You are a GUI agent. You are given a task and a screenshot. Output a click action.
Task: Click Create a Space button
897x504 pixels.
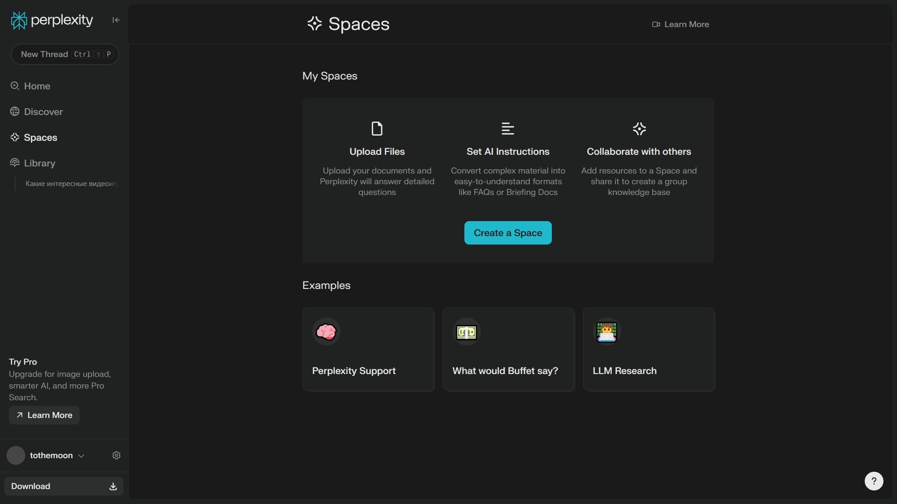[x=508, y=233]
